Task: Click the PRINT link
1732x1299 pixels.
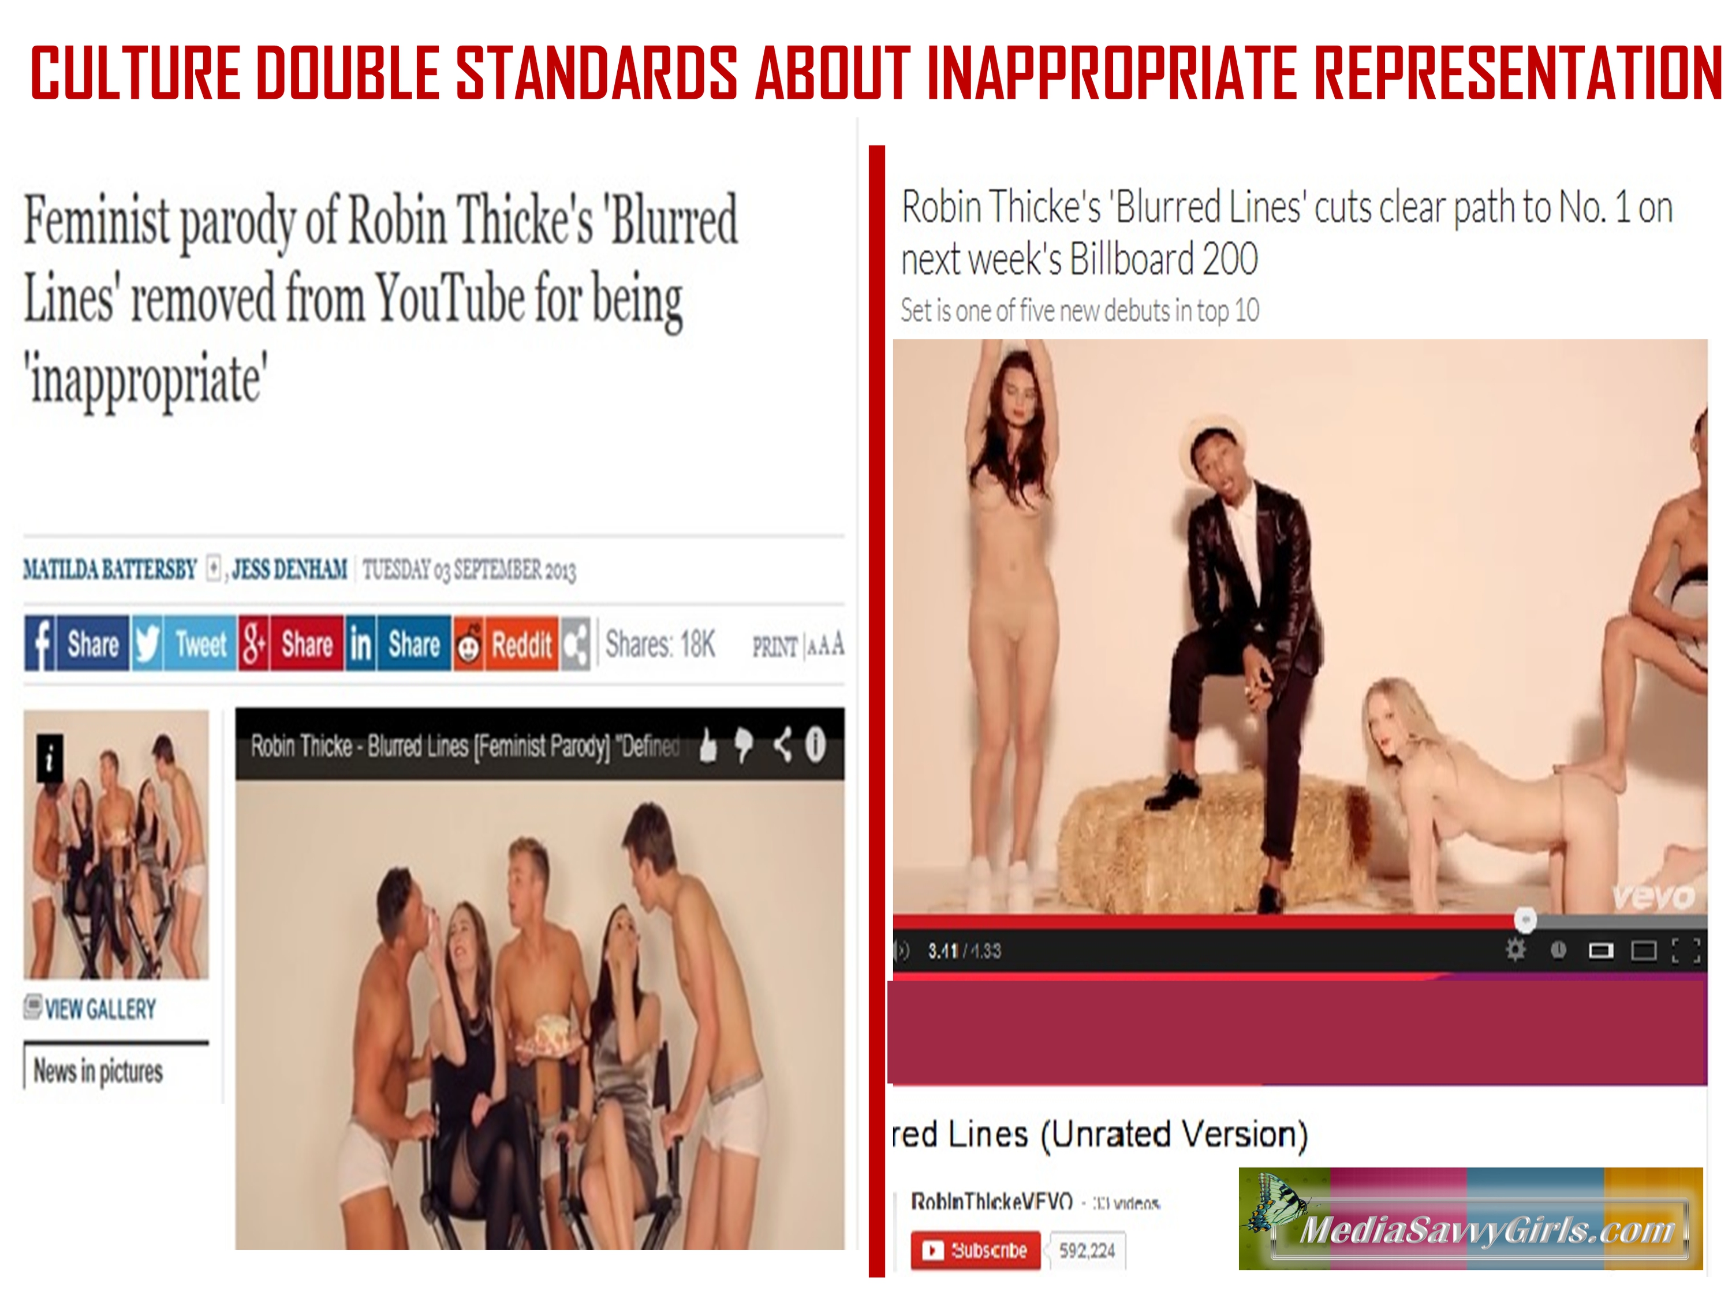Action: coord(775,647)
